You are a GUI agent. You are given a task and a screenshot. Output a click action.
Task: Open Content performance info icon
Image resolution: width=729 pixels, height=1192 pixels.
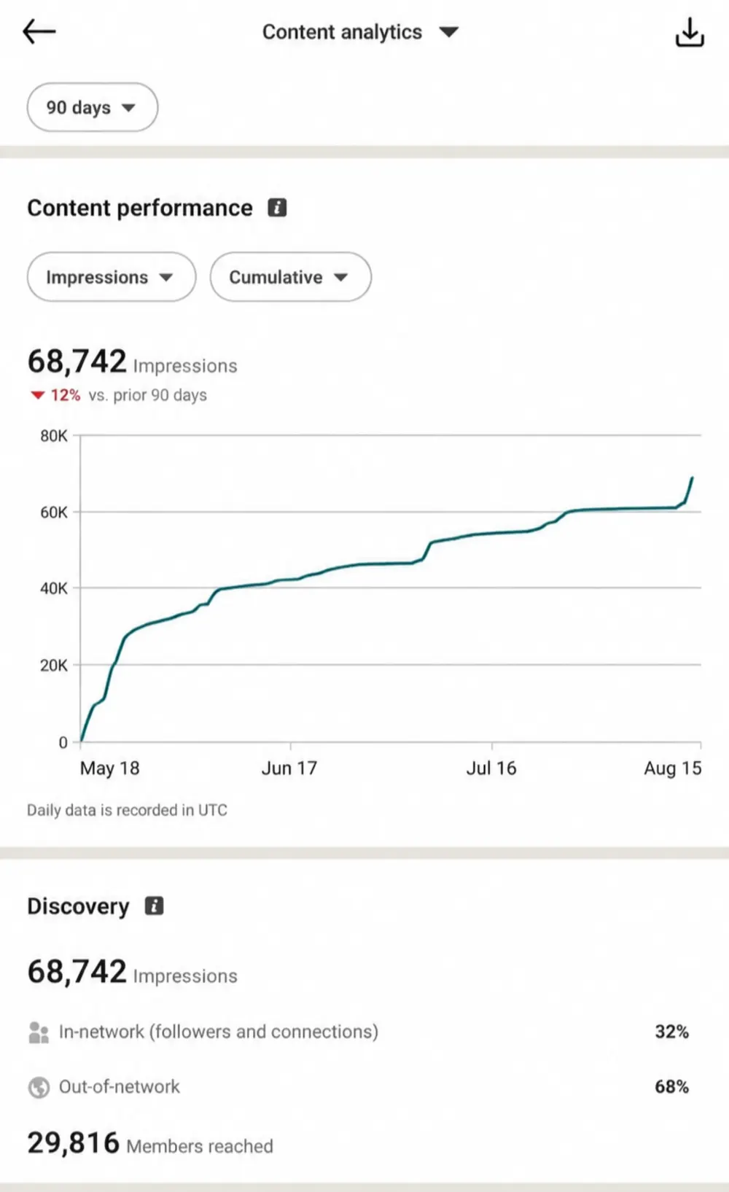[x=277, y=208]
